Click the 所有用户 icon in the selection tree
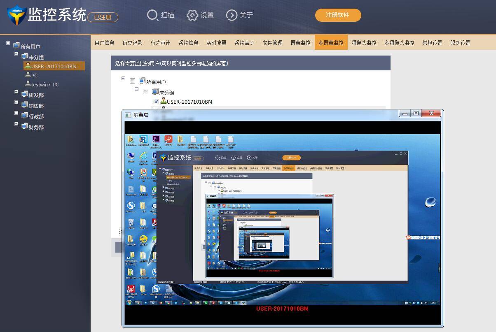Viewport: 496px width, 332px height. 142,81
